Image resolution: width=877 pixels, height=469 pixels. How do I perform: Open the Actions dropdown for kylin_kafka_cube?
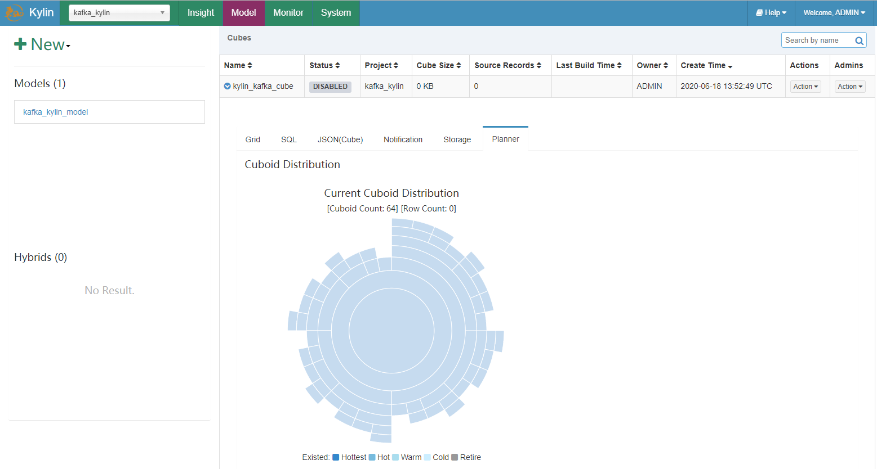pyautogui.click(x=805, y=87)
